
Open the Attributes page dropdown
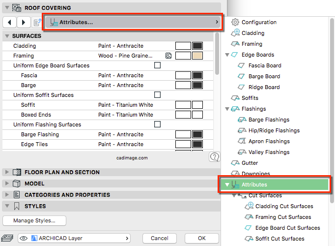click(134, 22)
